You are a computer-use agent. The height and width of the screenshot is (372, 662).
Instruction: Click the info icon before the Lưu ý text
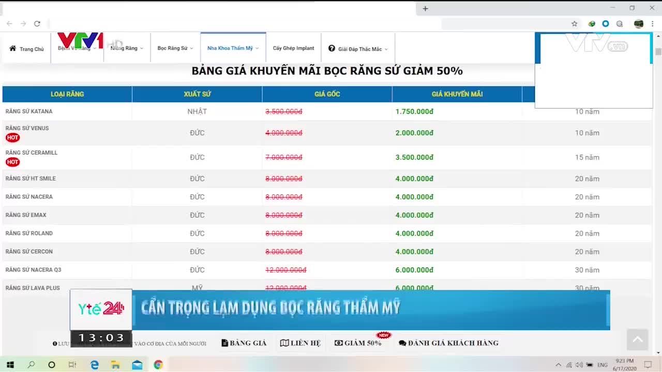click(54, 343)
